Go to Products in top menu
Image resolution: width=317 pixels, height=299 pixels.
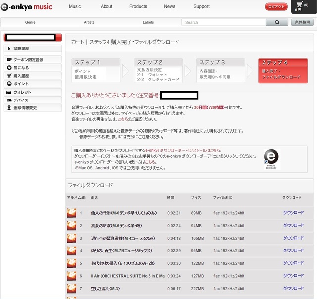[x=138, y=6]
